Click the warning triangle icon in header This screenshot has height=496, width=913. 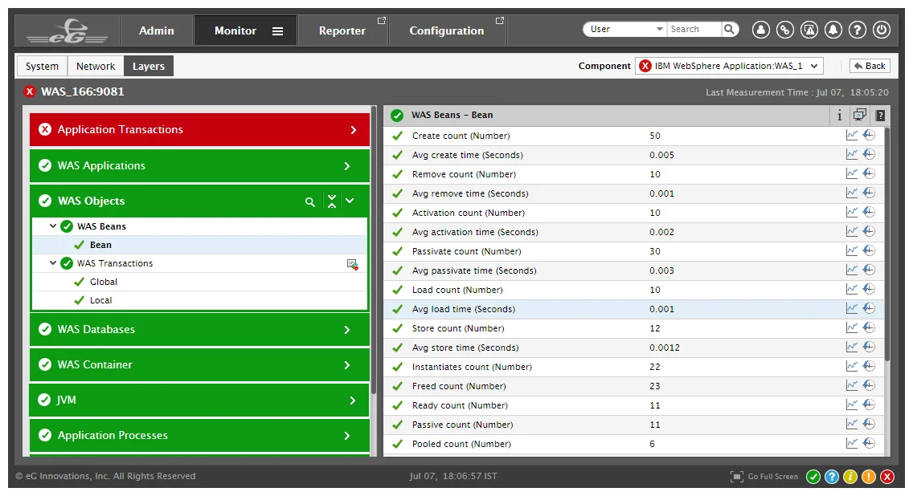pyautogui.click(x=809, y=30)
